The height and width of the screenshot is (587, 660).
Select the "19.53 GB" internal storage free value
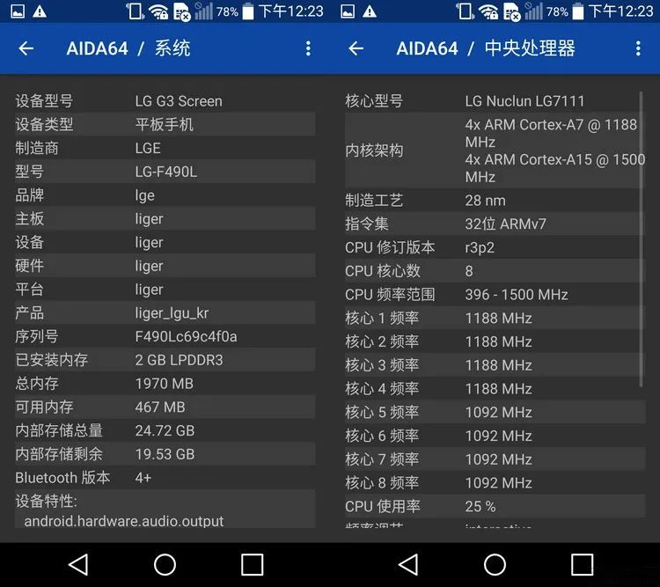pos(165,454)
